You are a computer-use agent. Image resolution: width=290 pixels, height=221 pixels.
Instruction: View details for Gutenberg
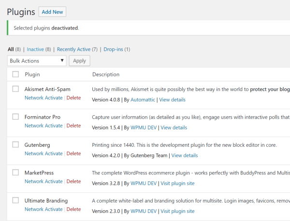click(x=185, y=156)
